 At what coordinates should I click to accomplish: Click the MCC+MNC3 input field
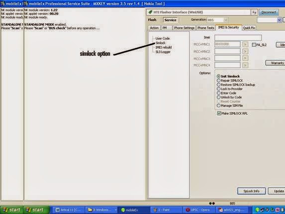pyautogui.click(x=227, y=58)
